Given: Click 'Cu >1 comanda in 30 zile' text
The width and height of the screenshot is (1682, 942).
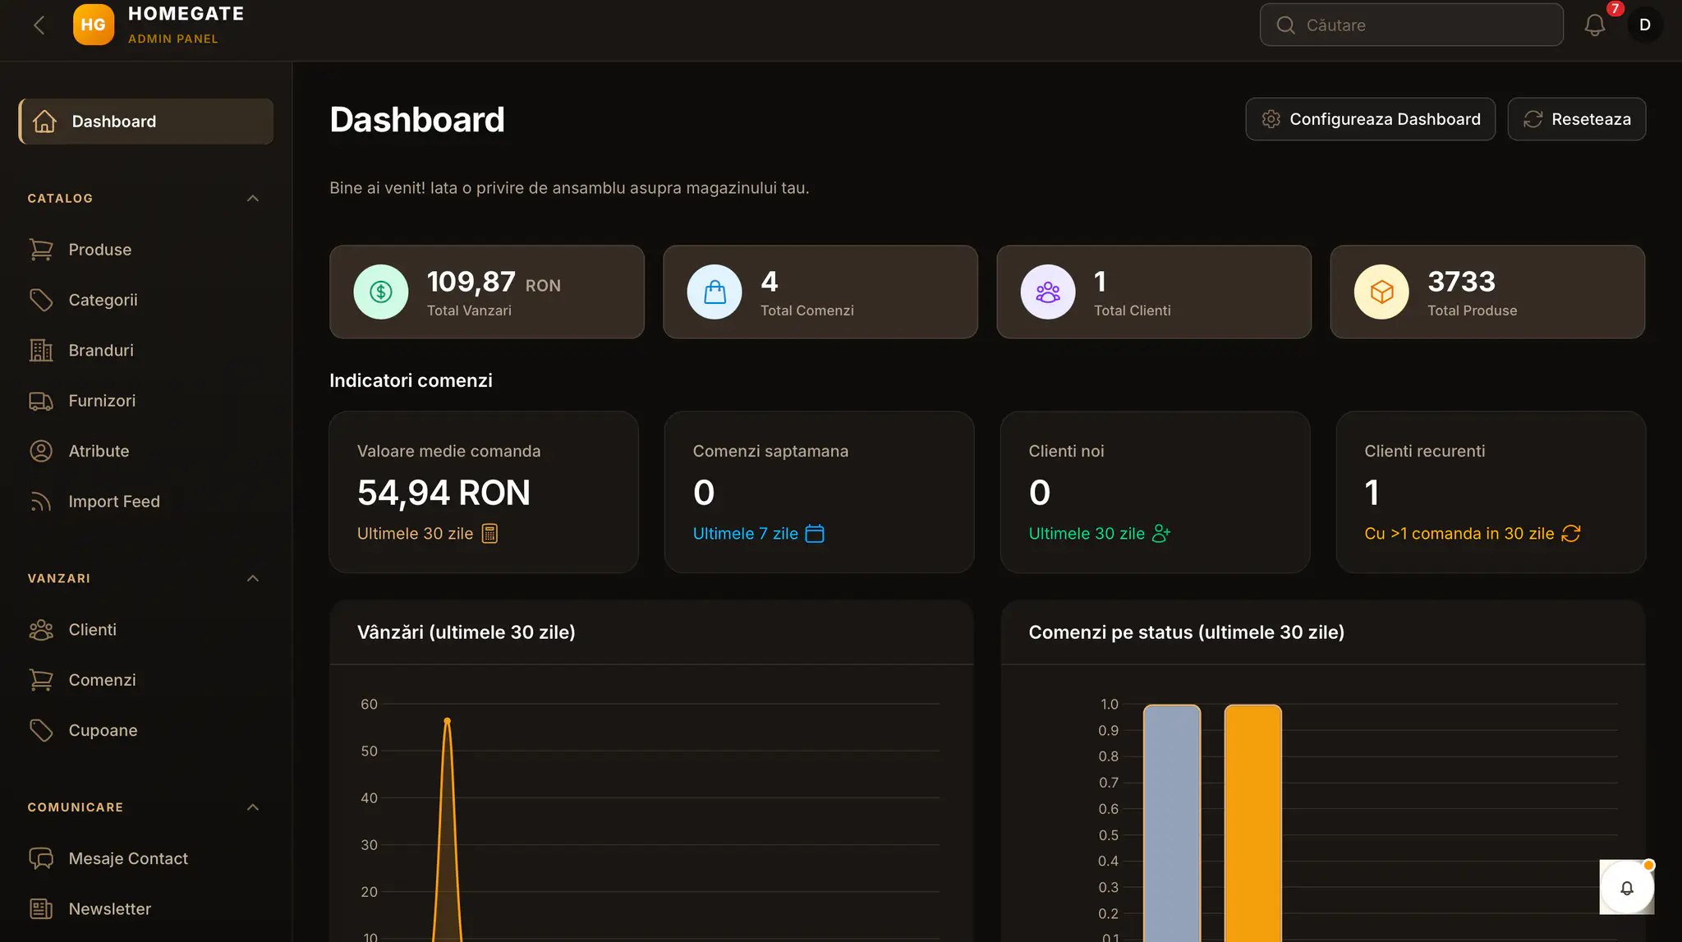Looking at the screenshot, I should point(1459,534).
